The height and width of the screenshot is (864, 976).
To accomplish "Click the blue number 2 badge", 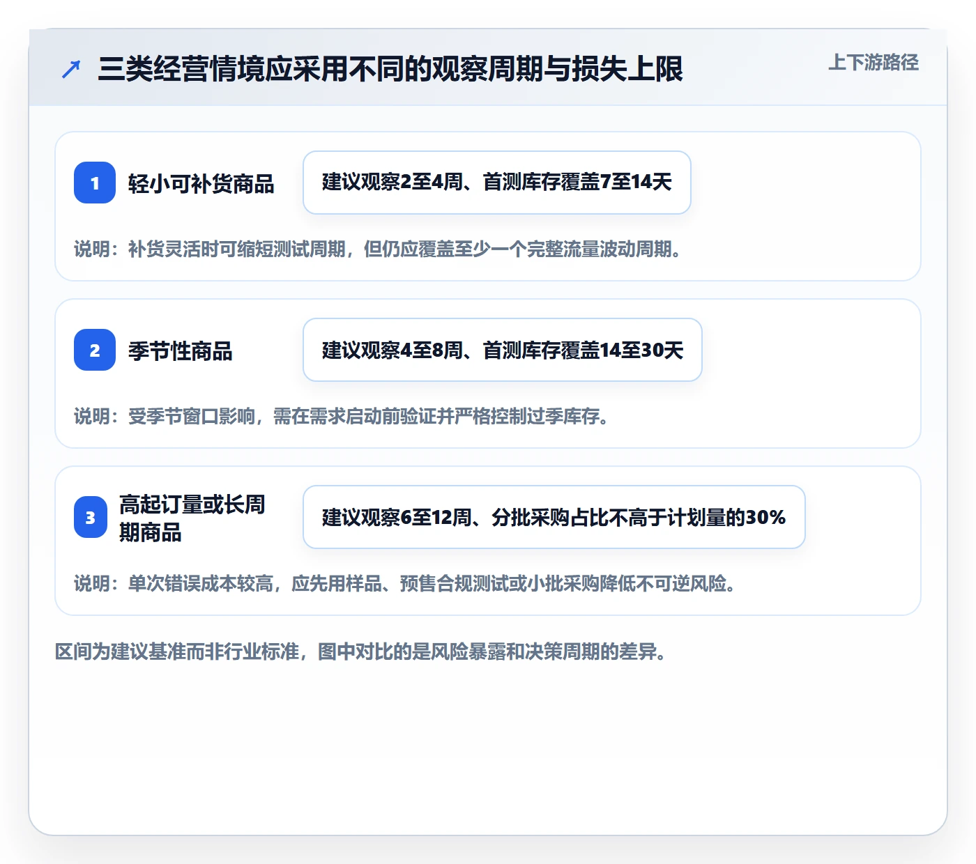I will tap(95, 350).
